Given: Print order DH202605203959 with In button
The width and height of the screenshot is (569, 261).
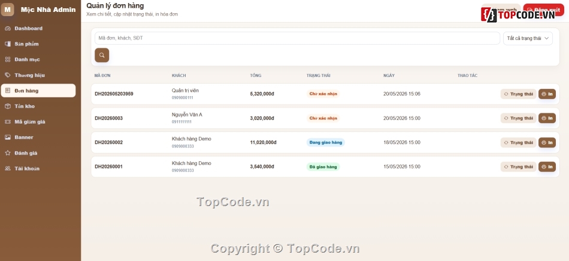Looking at the screenshot, I should click(x=547, y=94).
